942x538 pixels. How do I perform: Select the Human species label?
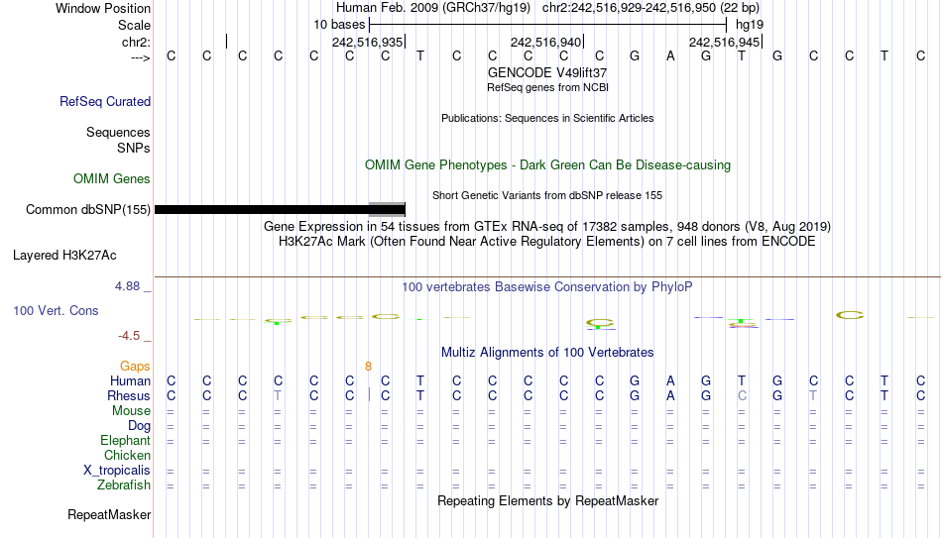click(130, 380)
